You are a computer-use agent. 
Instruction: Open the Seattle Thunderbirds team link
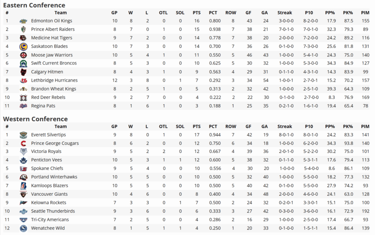[53, 211]
